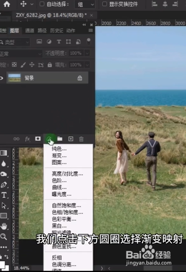Add a layer mask icon
The width and height of the screenshot is (186, 272).
pos(38,139)
